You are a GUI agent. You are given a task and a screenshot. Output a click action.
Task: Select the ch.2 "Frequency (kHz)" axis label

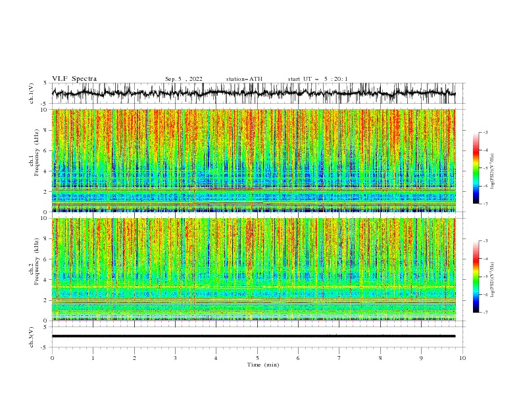(x=37, y=261)
